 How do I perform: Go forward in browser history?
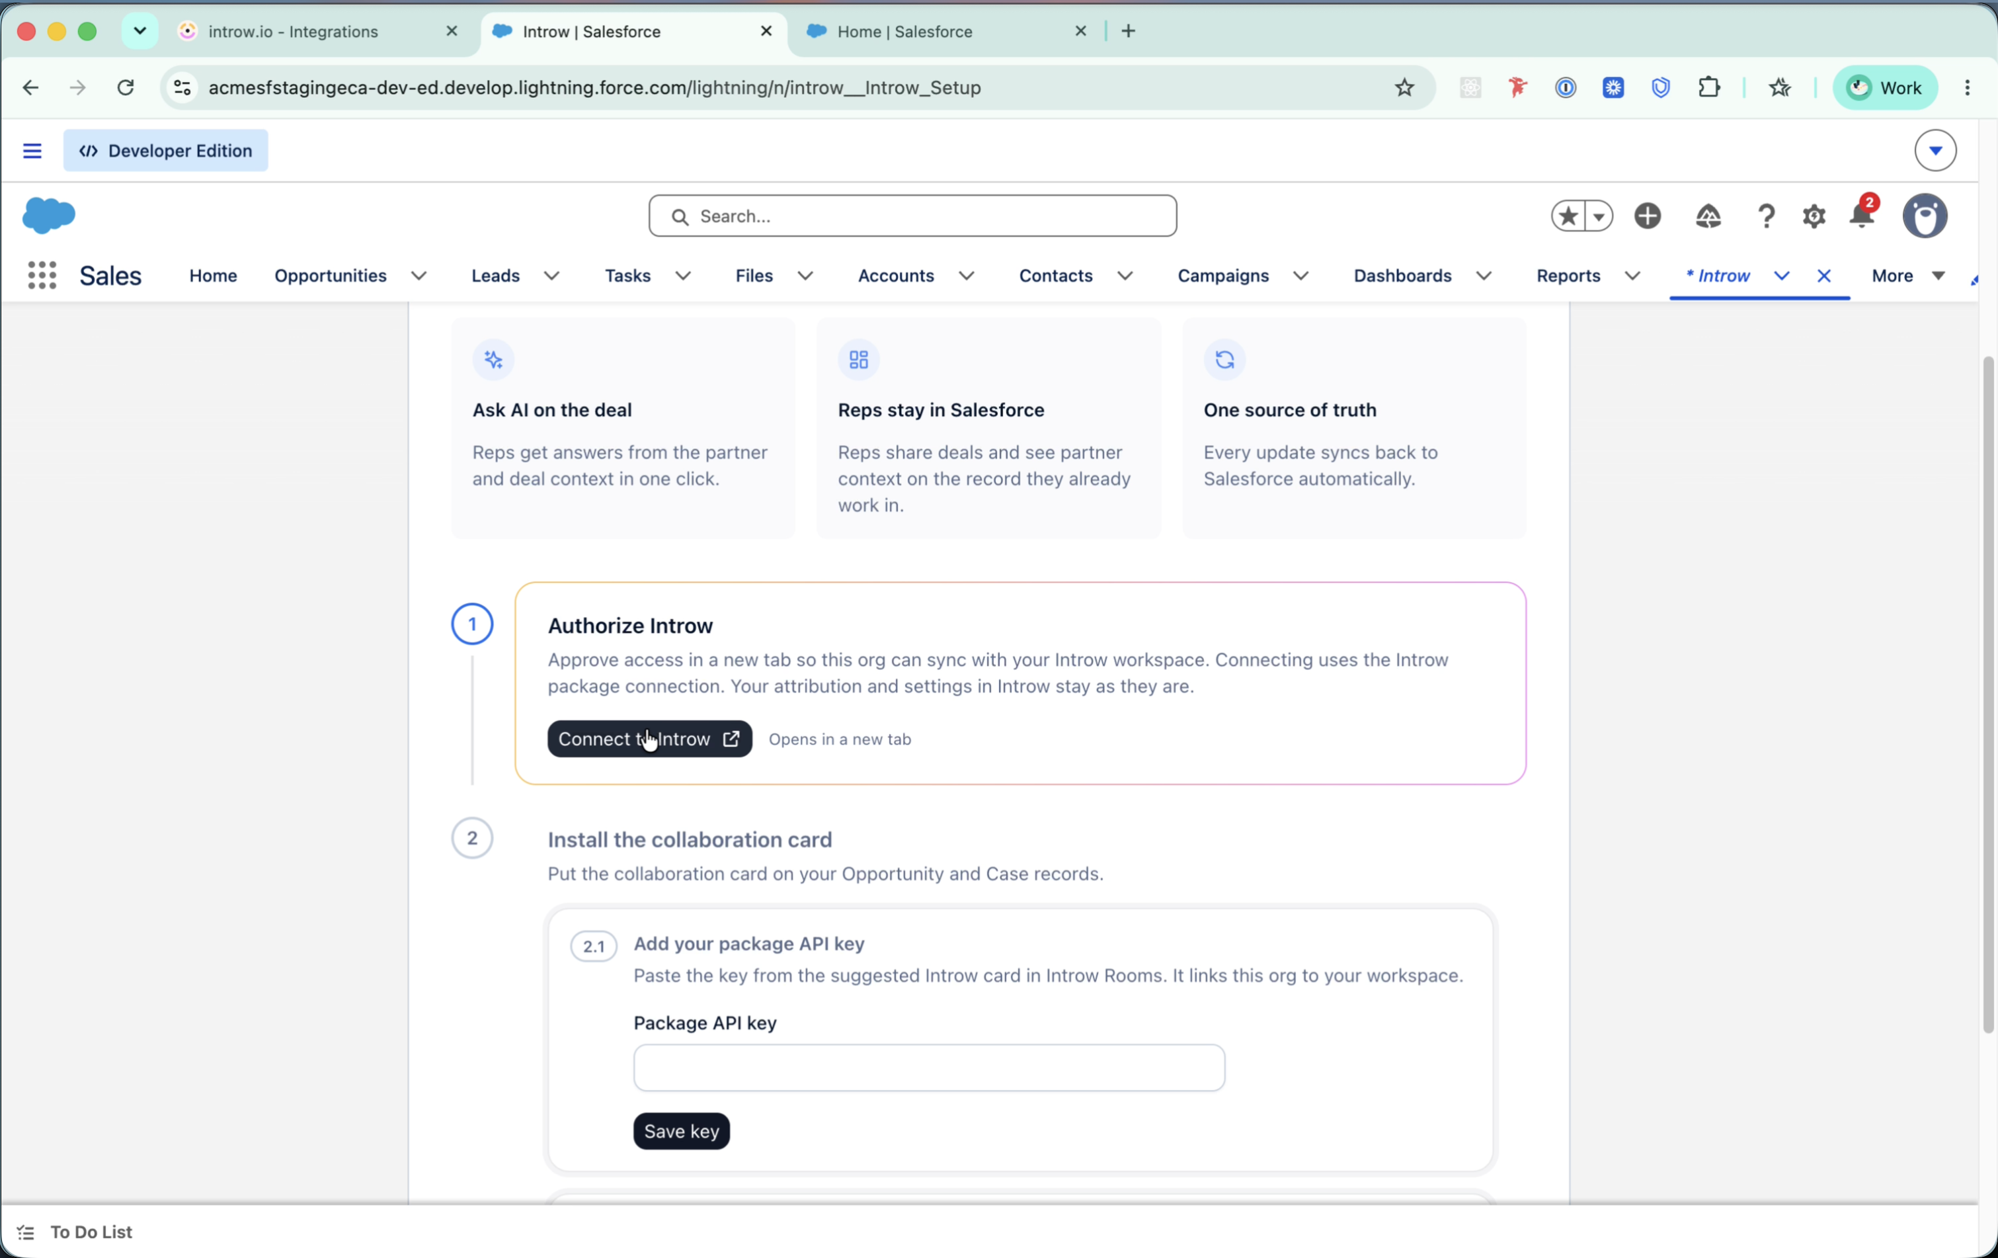tap(78, 87)
